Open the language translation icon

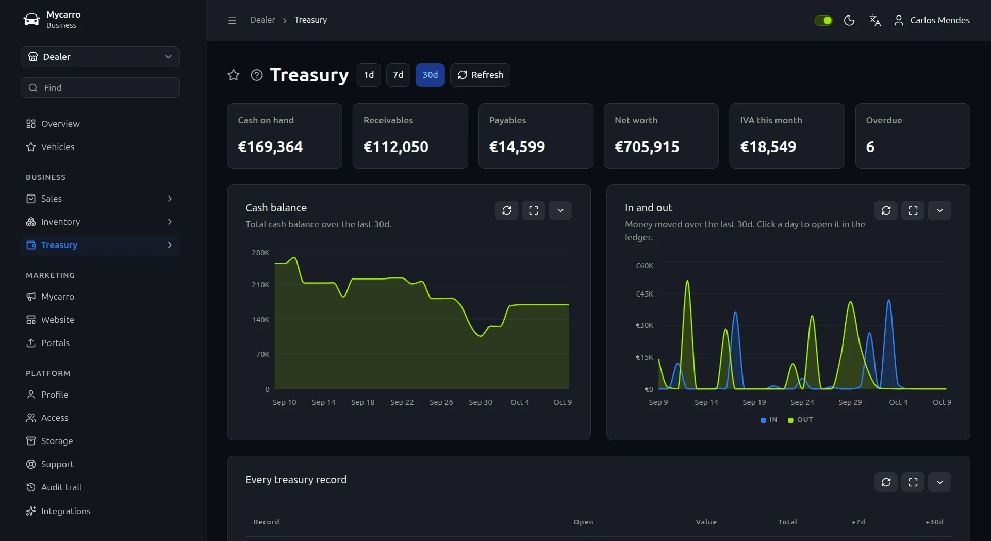tap(875, 20)
